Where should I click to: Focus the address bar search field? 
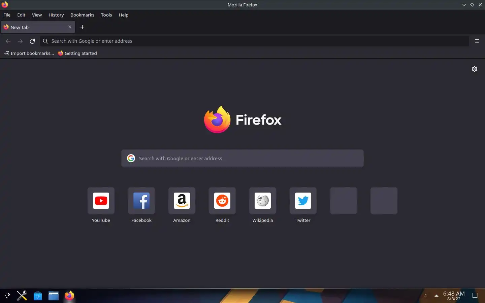pyautogui.click(x=255, y=41)
